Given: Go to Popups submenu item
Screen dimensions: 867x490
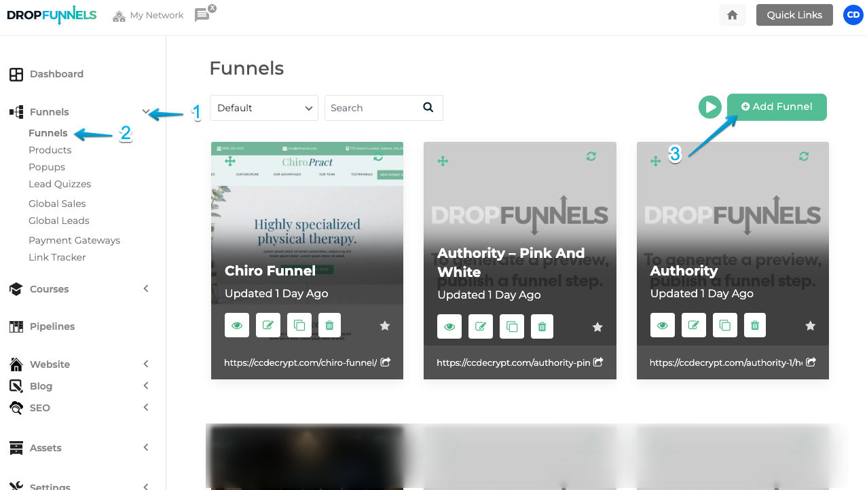Looking at the screenshot, I should [x=47, y=167].
